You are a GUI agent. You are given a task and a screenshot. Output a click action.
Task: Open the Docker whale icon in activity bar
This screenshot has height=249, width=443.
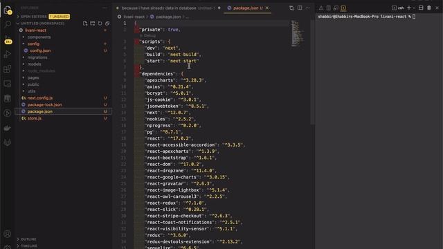click(x=8, y=128)
